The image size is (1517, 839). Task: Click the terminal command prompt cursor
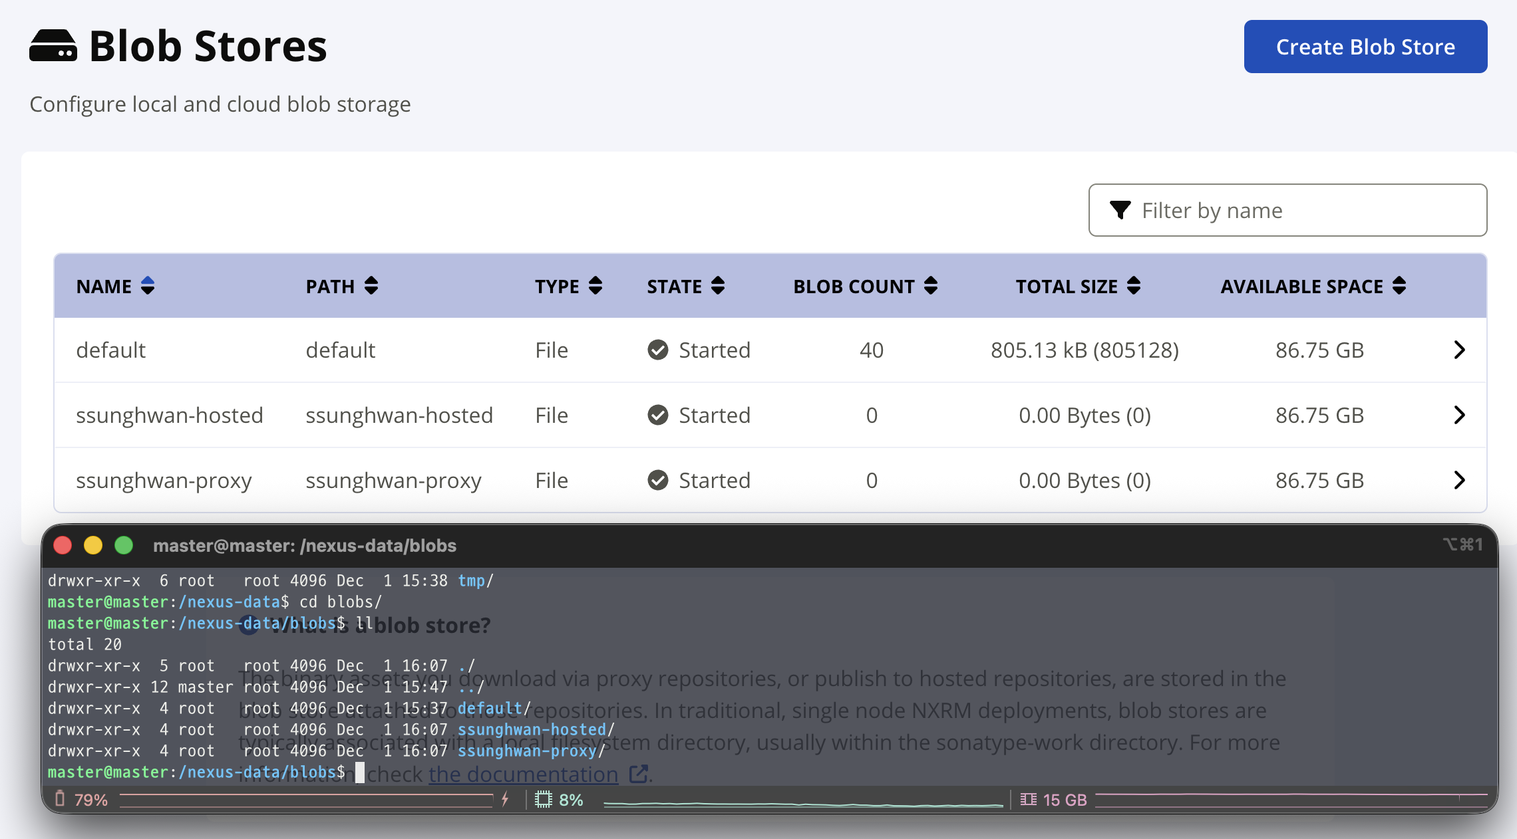[x=360, y=772]
